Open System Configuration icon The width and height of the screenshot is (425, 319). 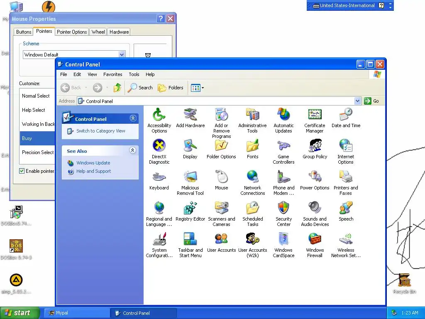pyautogui.click(x=159, y=245)
